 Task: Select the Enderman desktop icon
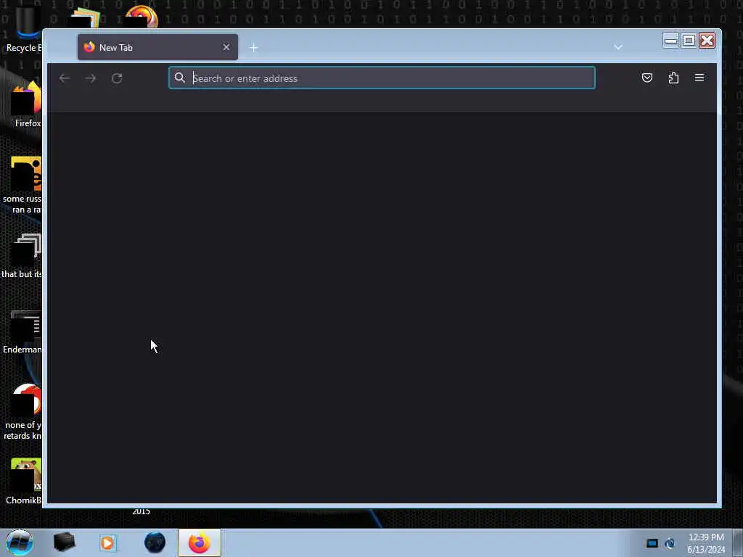[x=22, y=331]
